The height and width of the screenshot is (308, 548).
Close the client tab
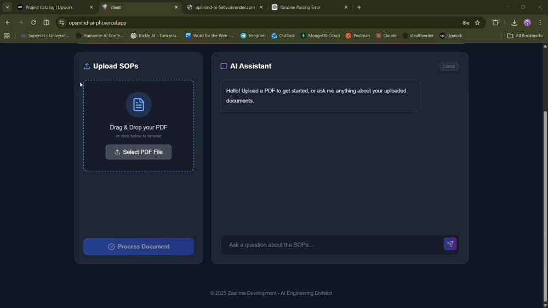(176, 7)
